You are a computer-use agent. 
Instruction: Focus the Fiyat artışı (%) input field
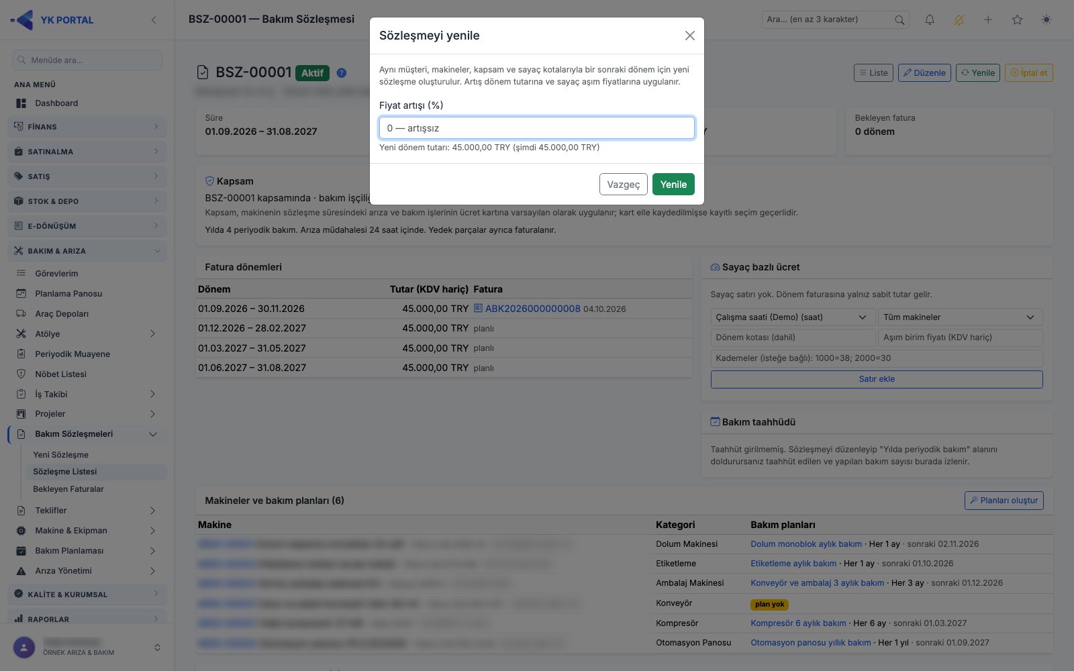pyautogui.click(x=537, y=128)
